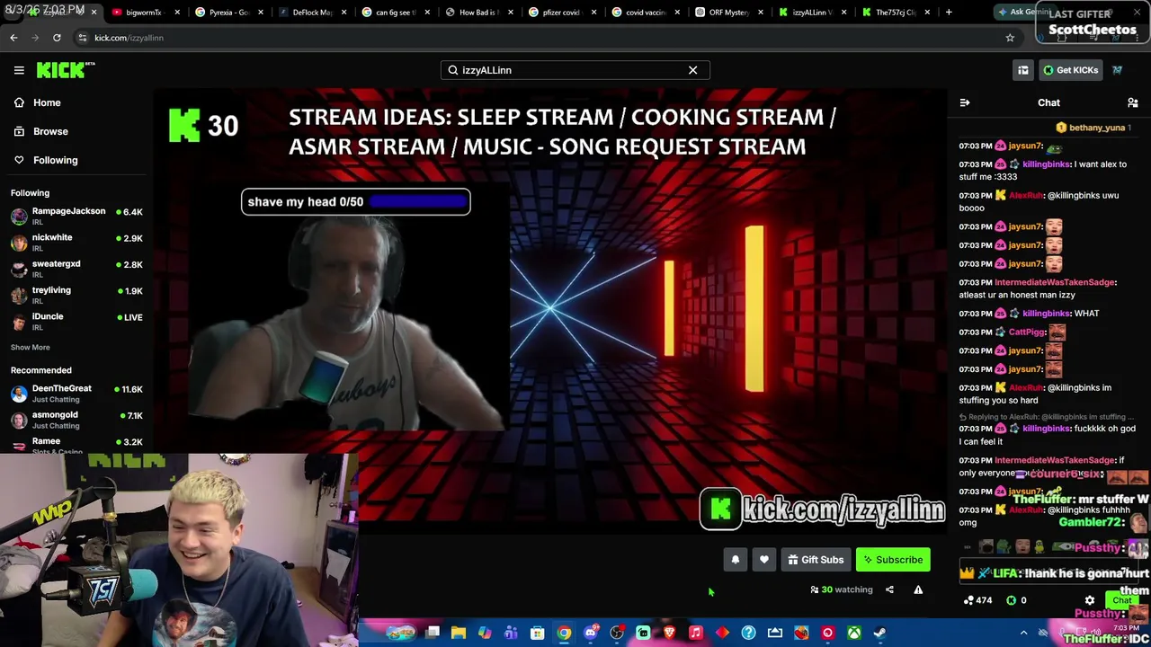Open Discord from the taskbar

[590, 633]
